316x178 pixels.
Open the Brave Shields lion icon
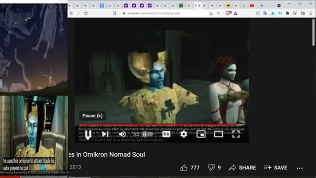tap(228, 13)
